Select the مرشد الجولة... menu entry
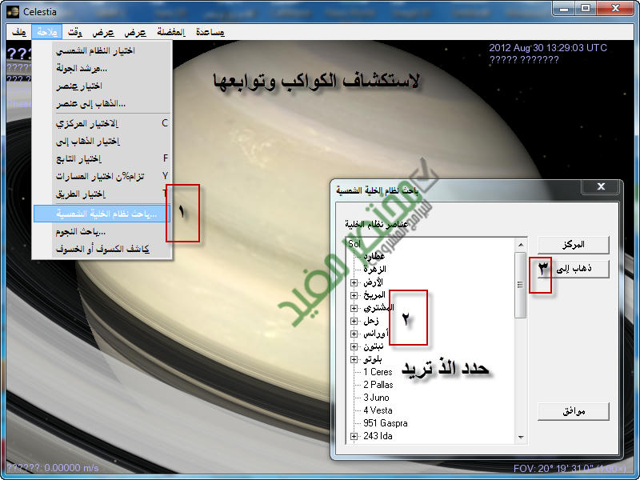Screen dimensions: 640x480 pyautogui.click(x=102, y=68)
